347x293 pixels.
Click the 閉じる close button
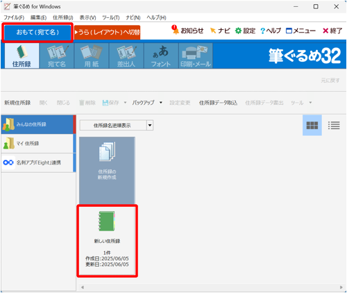(63, 103)
